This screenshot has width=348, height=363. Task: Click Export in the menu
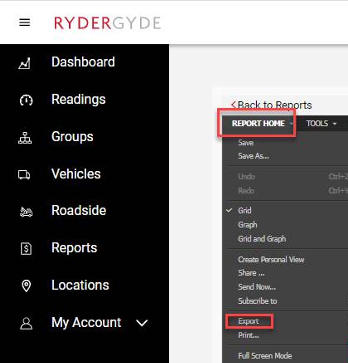pyautogui.click(x=248, y=321)
